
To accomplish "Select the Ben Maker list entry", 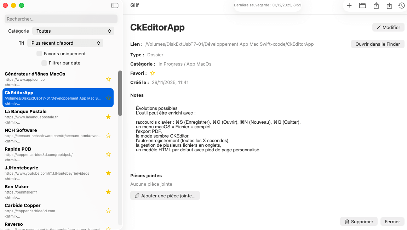I will click(x=53, y=189).
